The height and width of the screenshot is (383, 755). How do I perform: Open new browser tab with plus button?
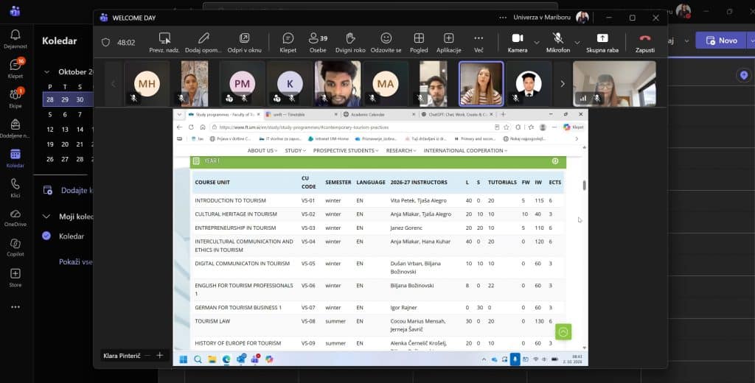(x=503, y=114)
